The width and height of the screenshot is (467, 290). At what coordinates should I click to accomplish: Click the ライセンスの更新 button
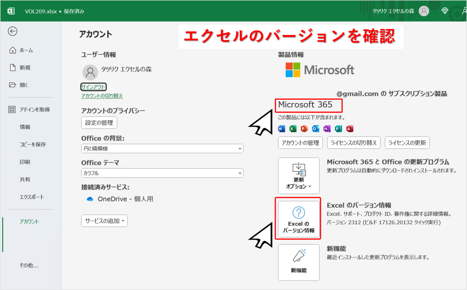point(407,143)
